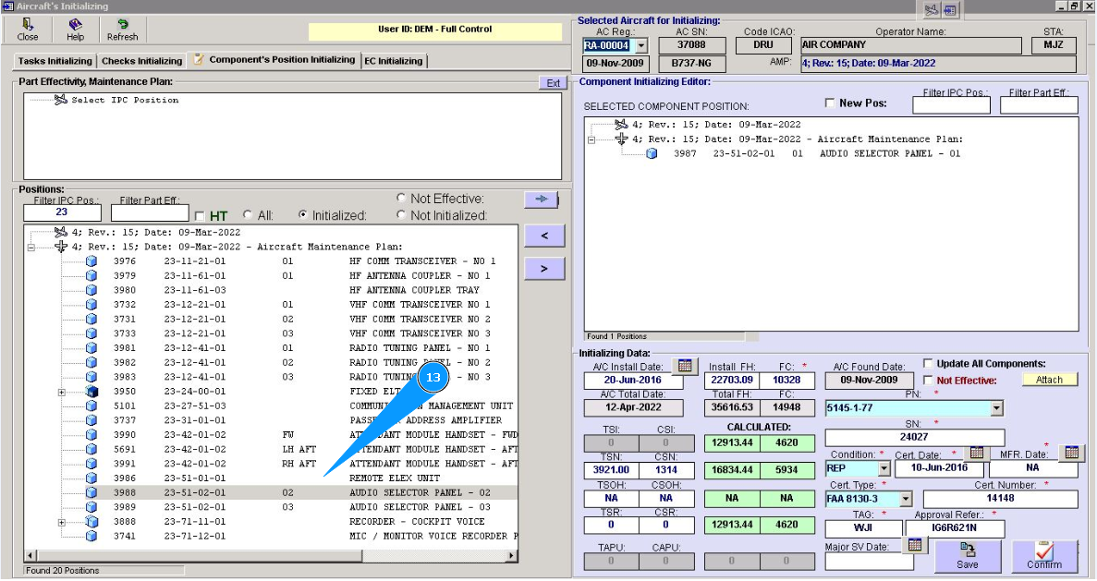Select the Not Initialized radio button
1097x581 pixels.
click(x=401, y=215)
